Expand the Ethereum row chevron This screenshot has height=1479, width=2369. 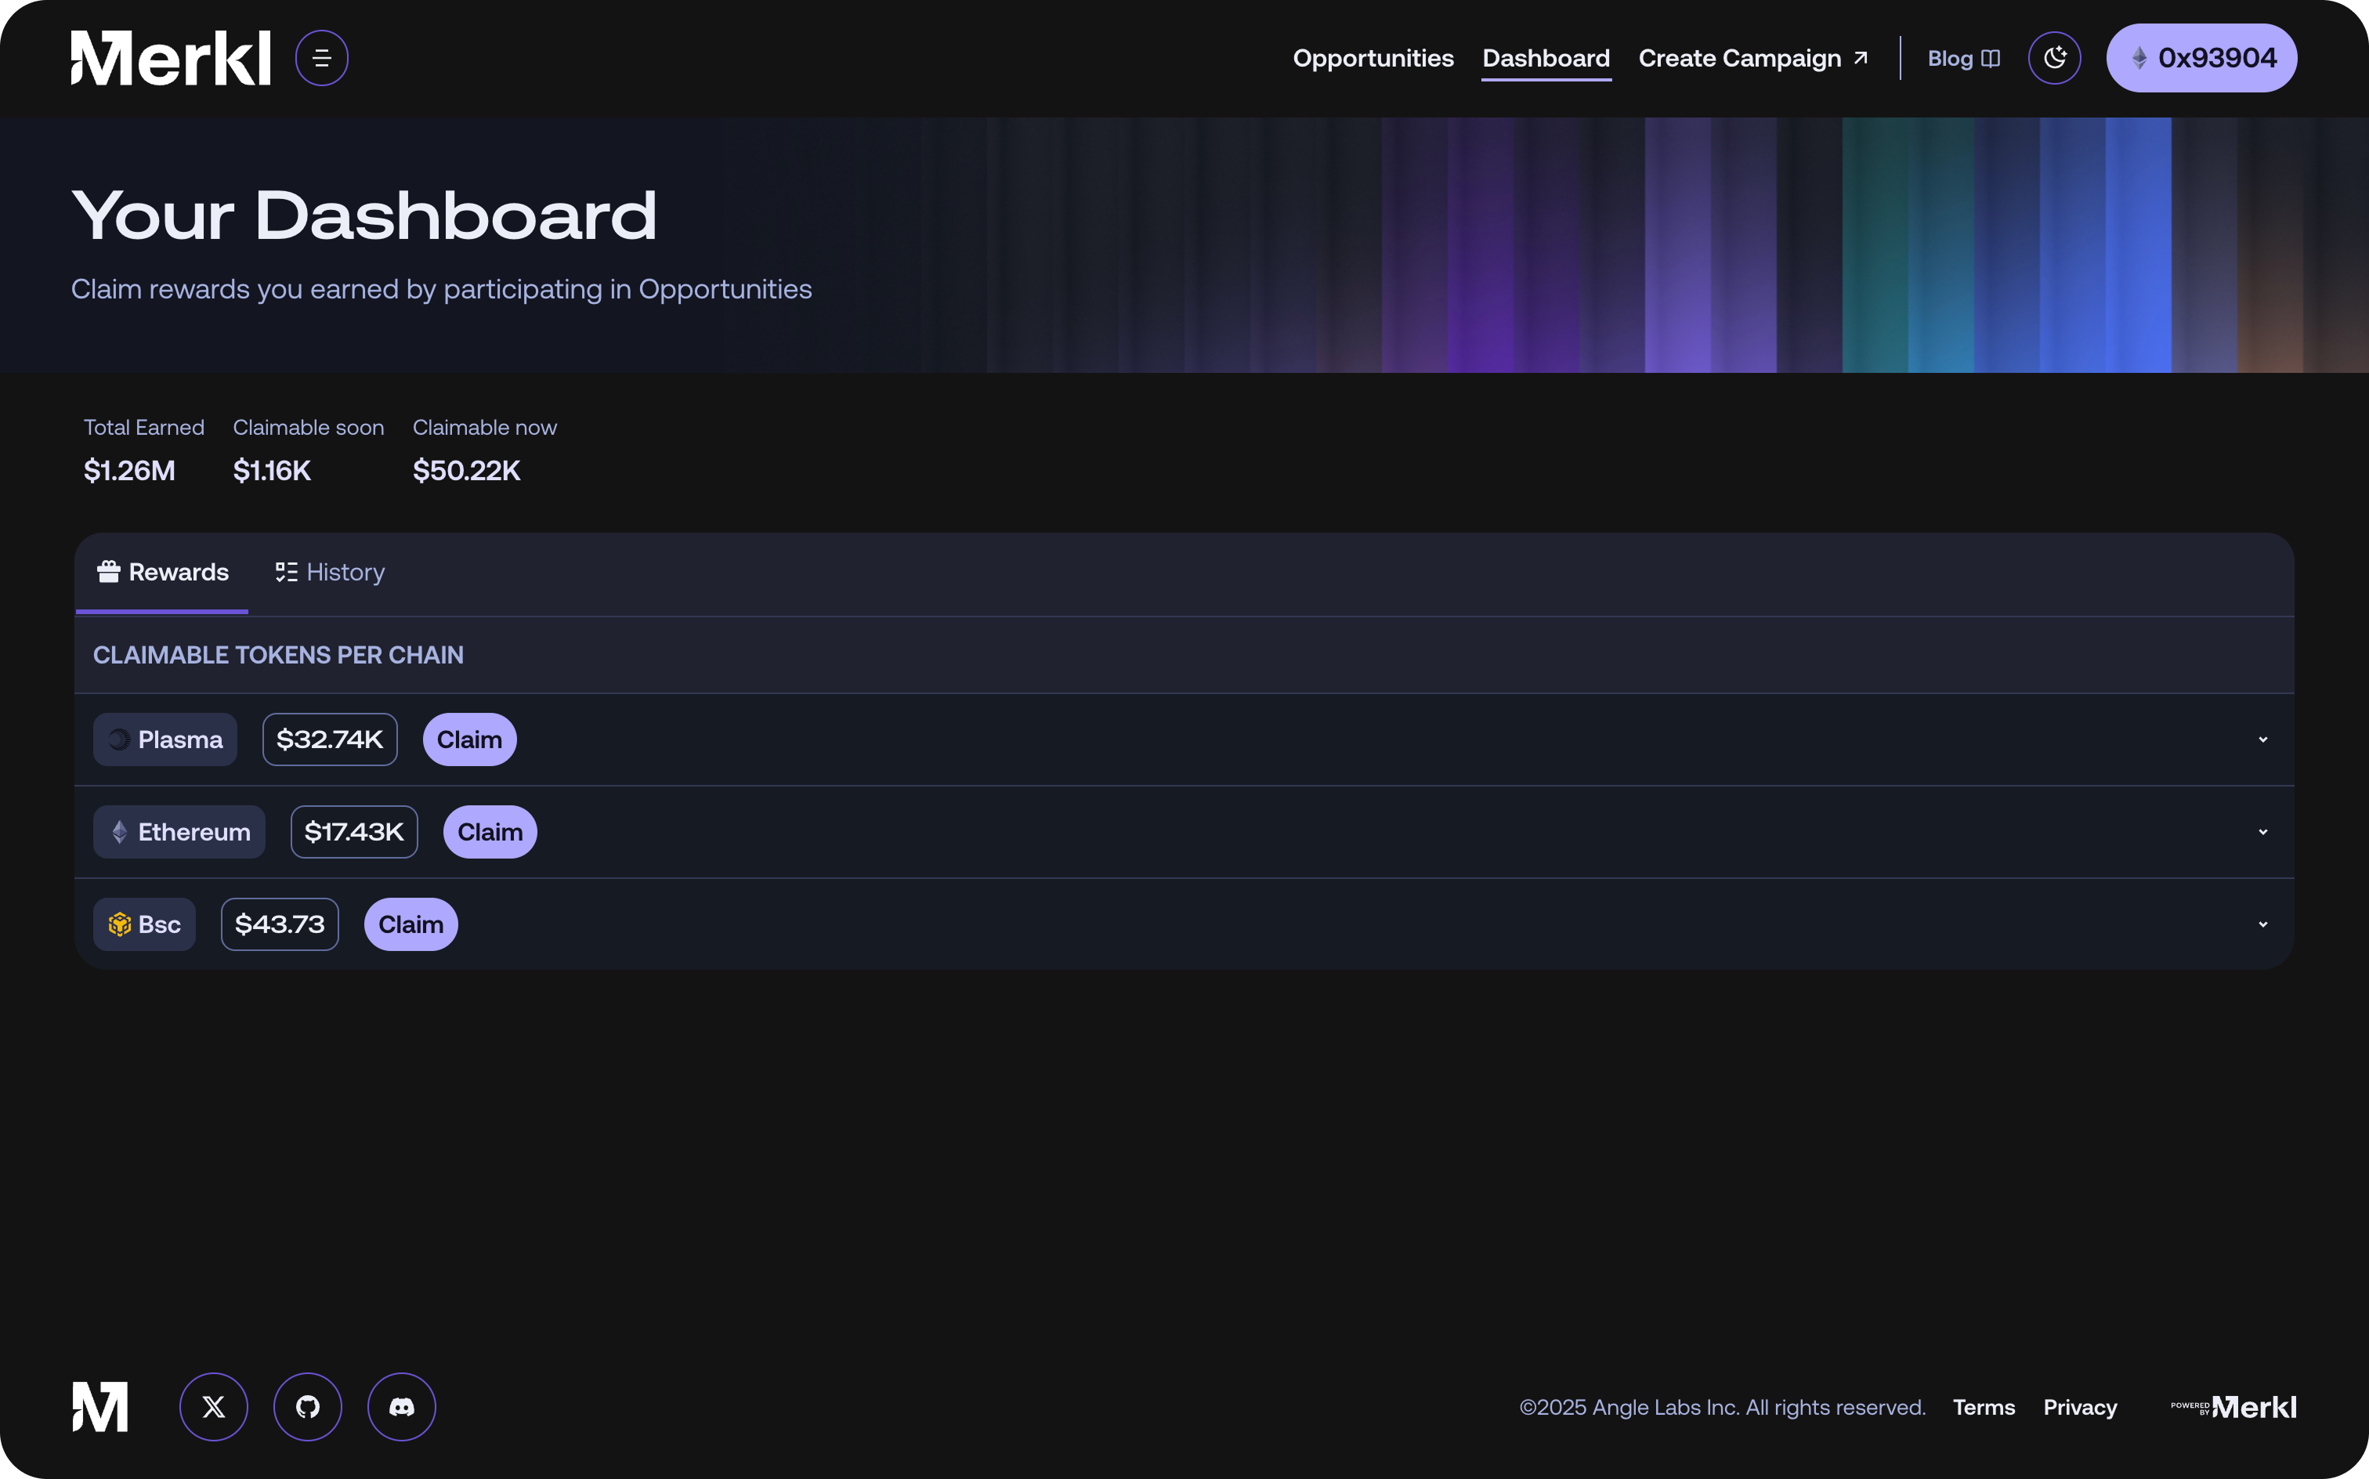click(2262, 831)
